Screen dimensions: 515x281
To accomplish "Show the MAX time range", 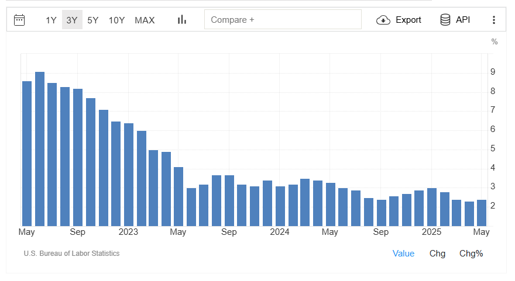I will (145, 20).
